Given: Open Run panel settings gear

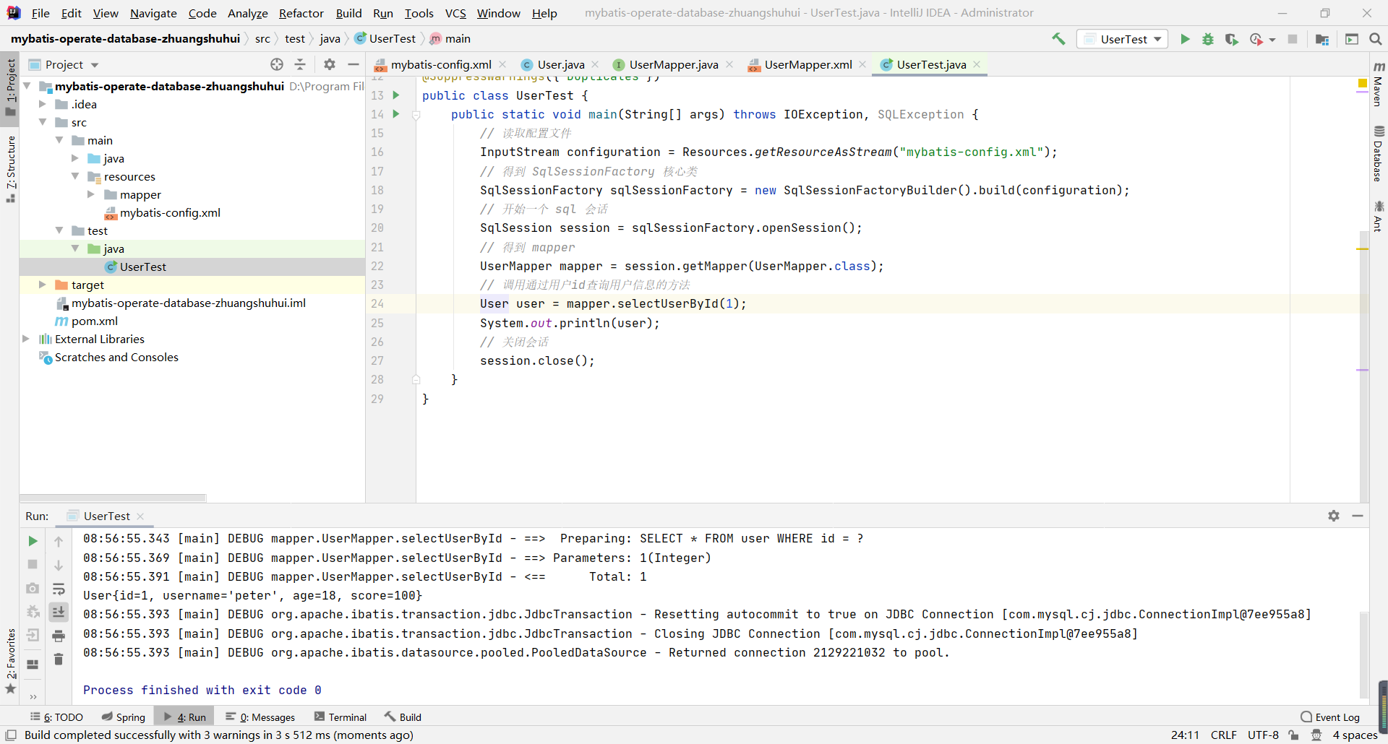Looking at the screenshot, I should click(x=1334, y=516).
